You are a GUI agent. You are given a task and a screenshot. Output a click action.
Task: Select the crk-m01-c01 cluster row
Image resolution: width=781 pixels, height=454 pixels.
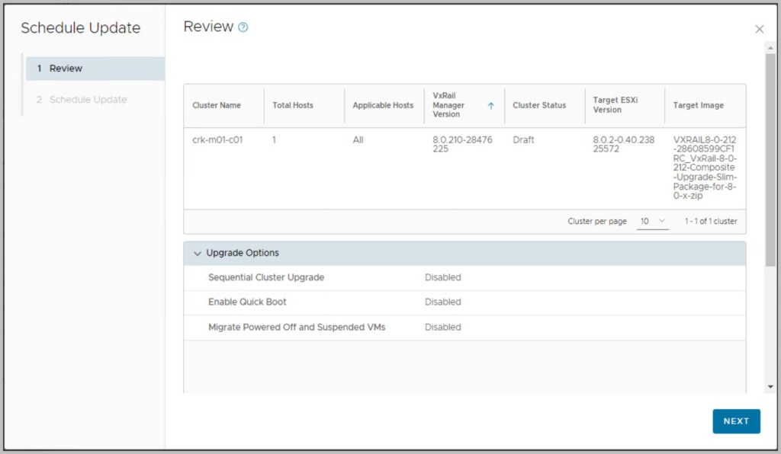(x=217, y=140)
